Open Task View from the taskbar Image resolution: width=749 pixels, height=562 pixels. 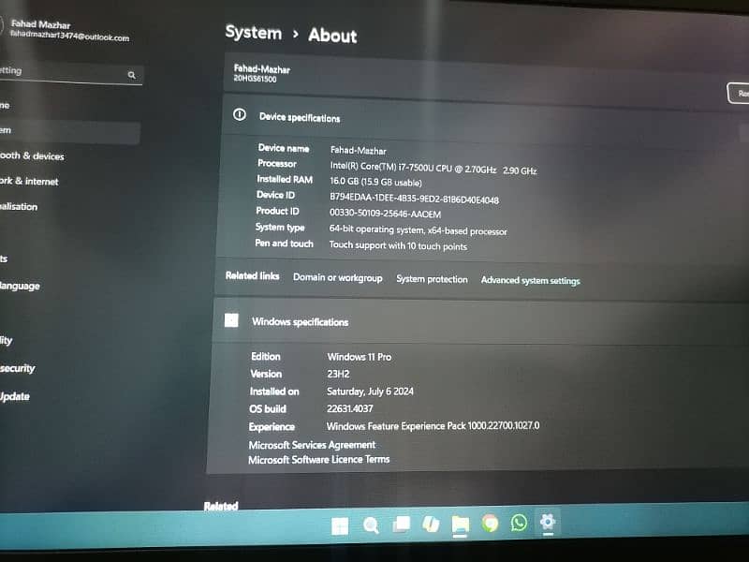[x=401, y=525]
